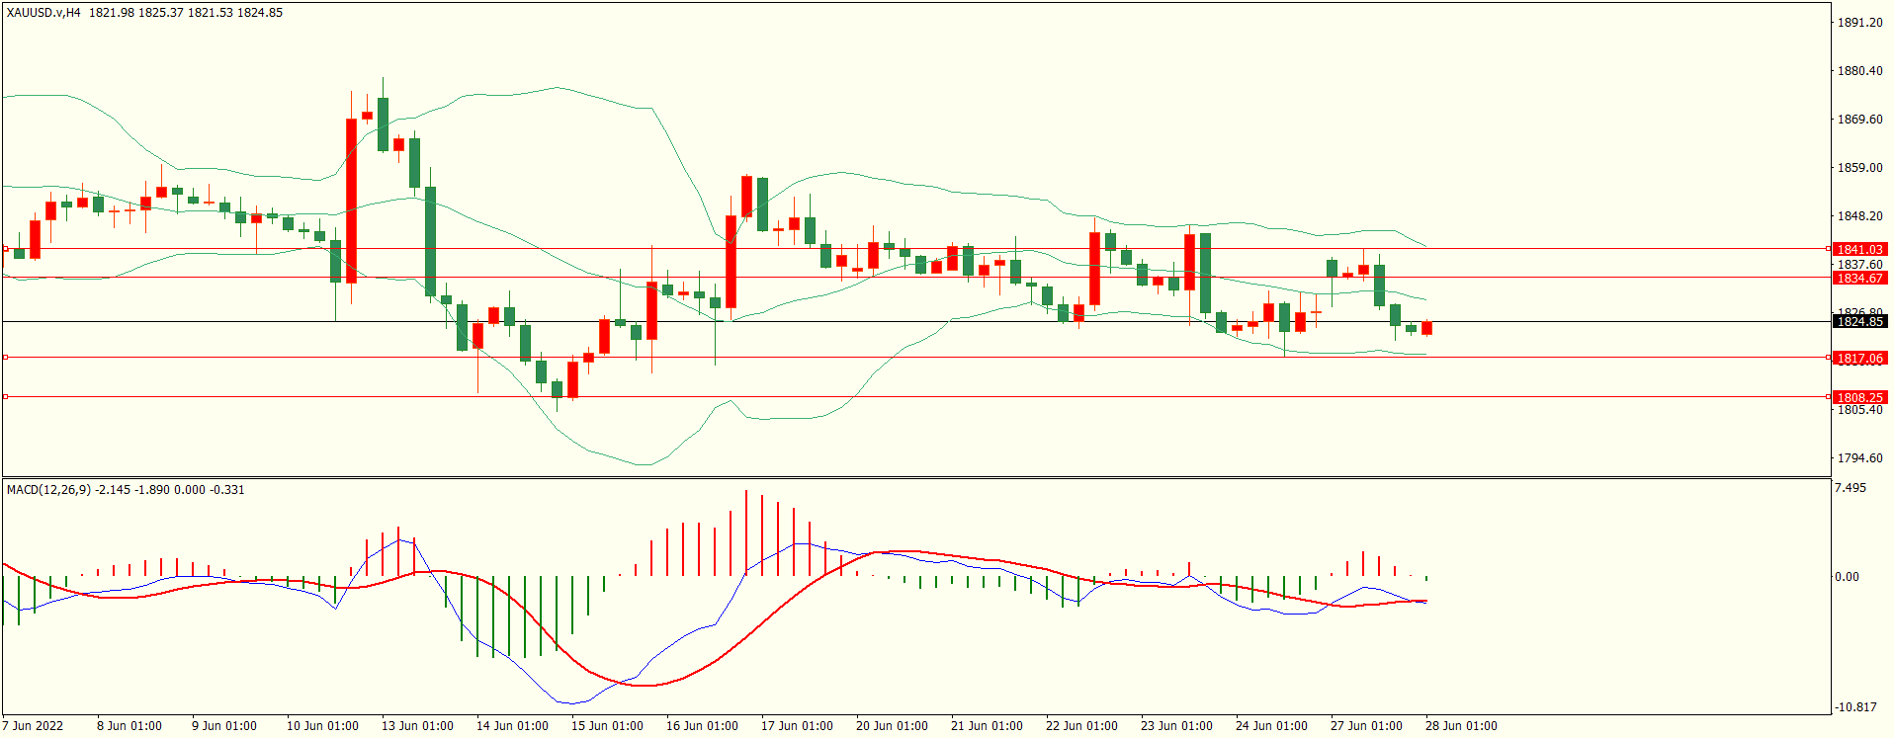Click the 1808.25 price level label
This screenshot has height=738, width=1894.
click(1859, 397)
